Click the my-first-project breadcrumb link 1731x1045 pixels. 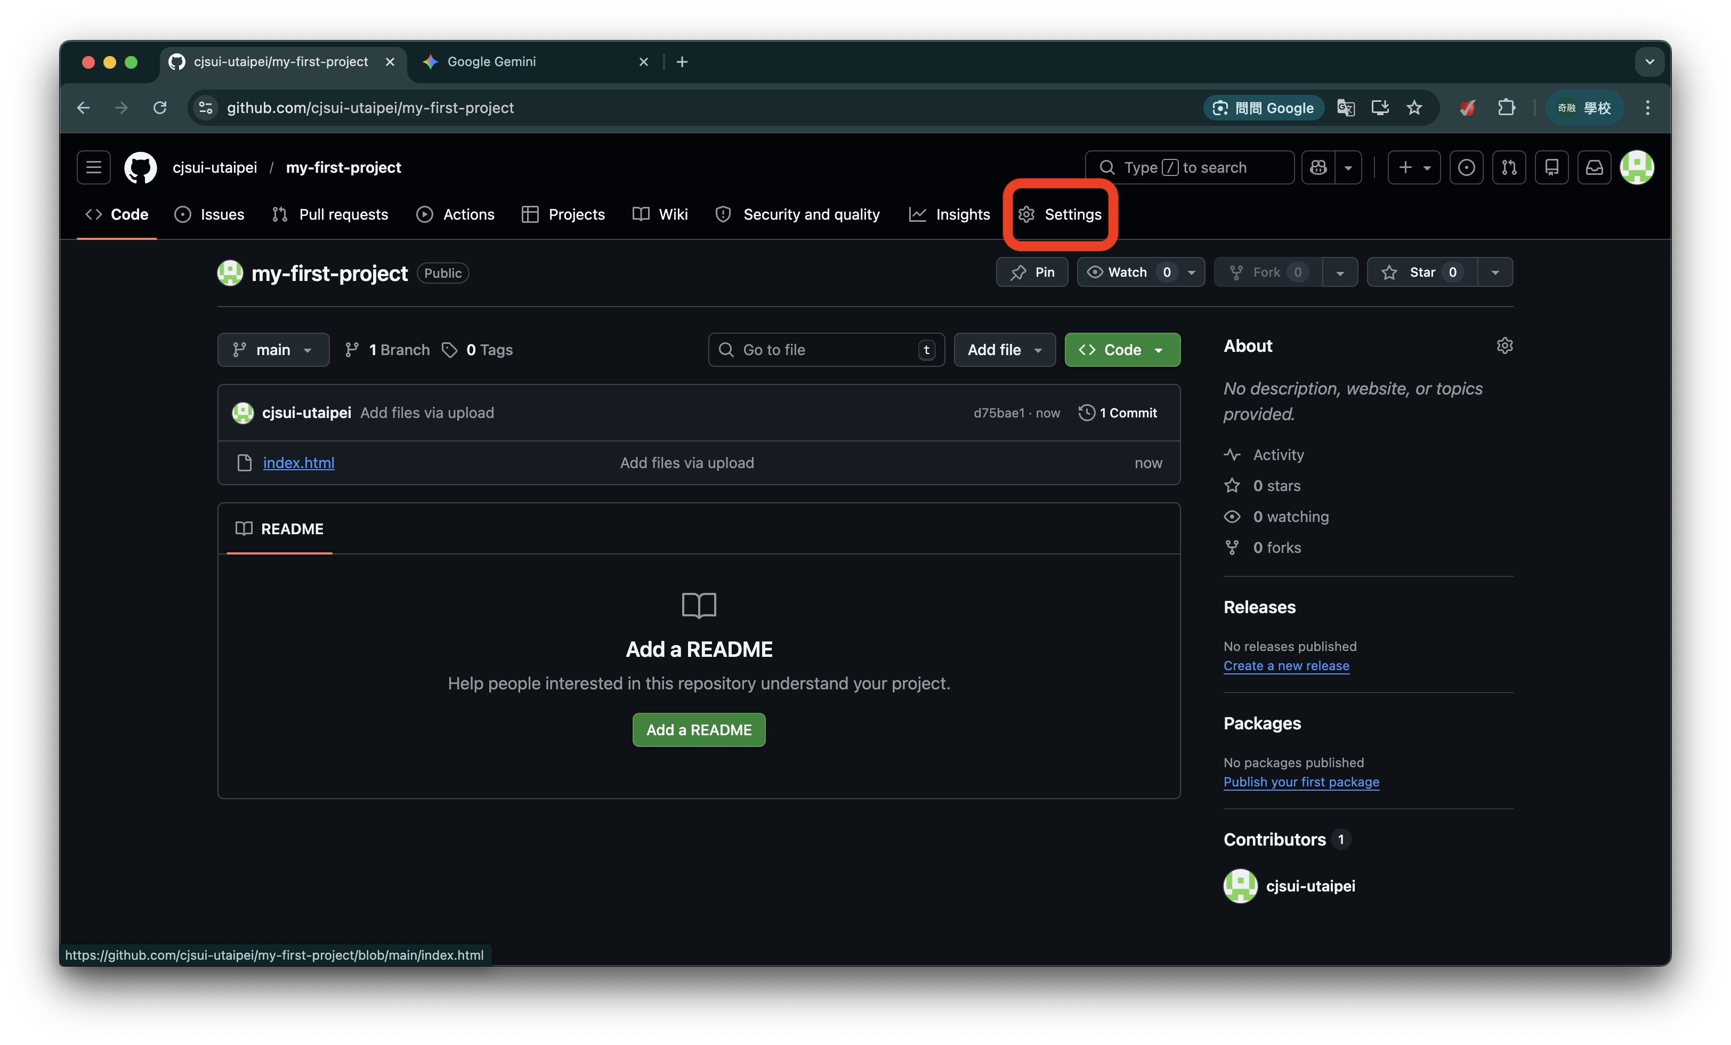coord(344,167)
